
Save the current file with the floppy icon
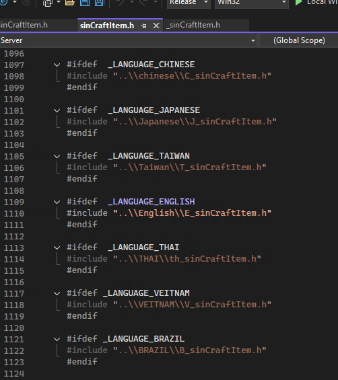point(85,3)
